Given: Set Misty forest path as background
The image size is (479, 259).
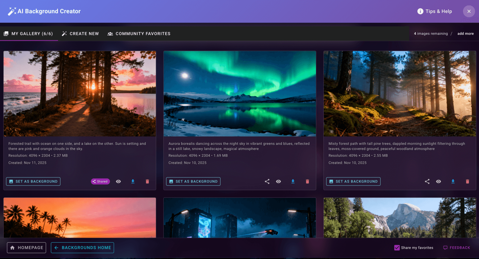Looking at the screenshot, I should click(x=353, y=181).
